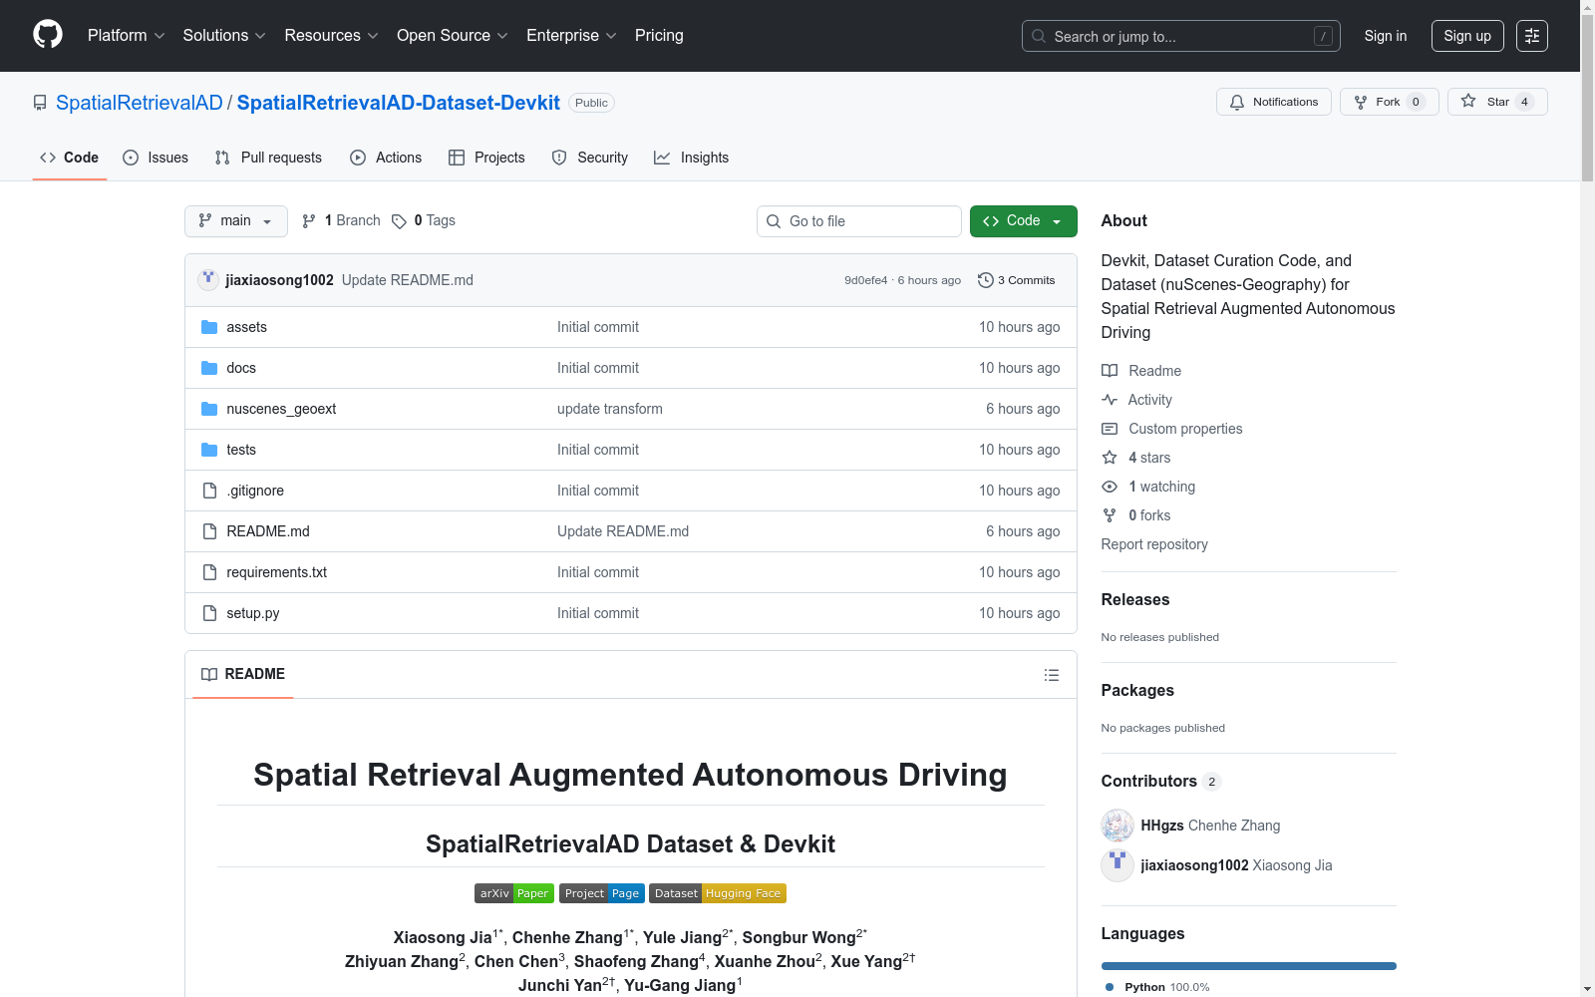1595x997 pixels.
Task: Open the Releases heading link
Action: (x=1135, y=599)
